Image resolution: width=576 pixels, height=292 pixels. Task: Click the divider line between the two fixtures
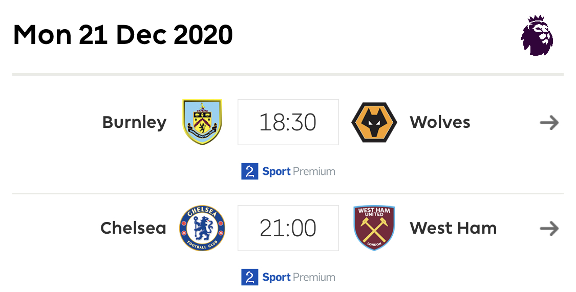pyautogui.click(x=288, y=193)
